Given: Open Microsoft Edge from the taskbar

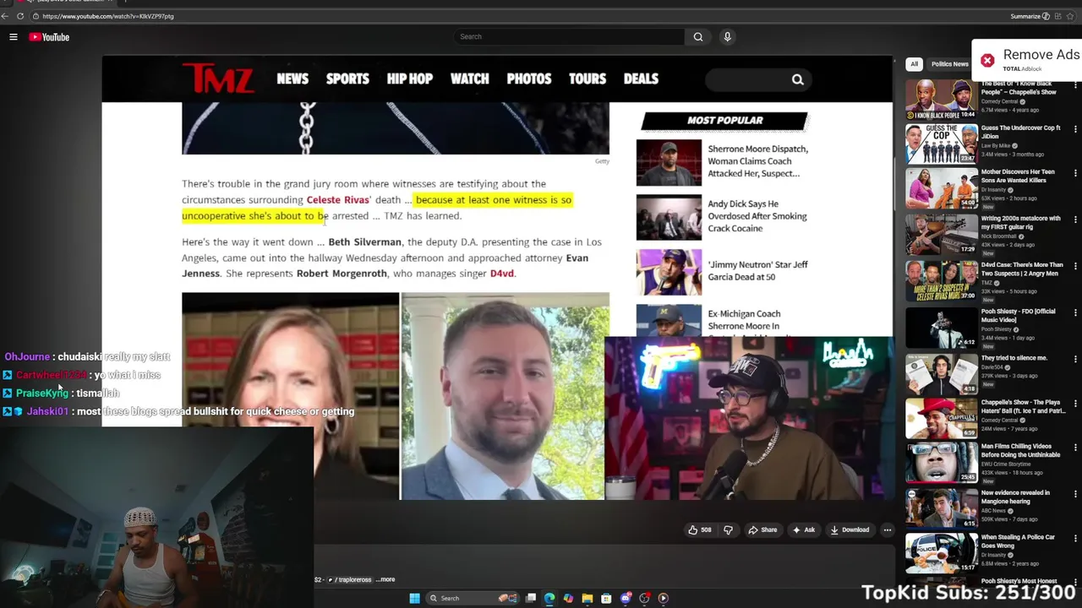Looking at the screenshot, I should pos(549,599).
